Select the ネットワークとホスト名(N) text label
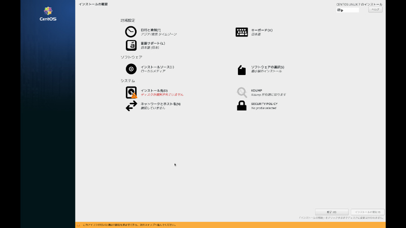 (160, 104)
